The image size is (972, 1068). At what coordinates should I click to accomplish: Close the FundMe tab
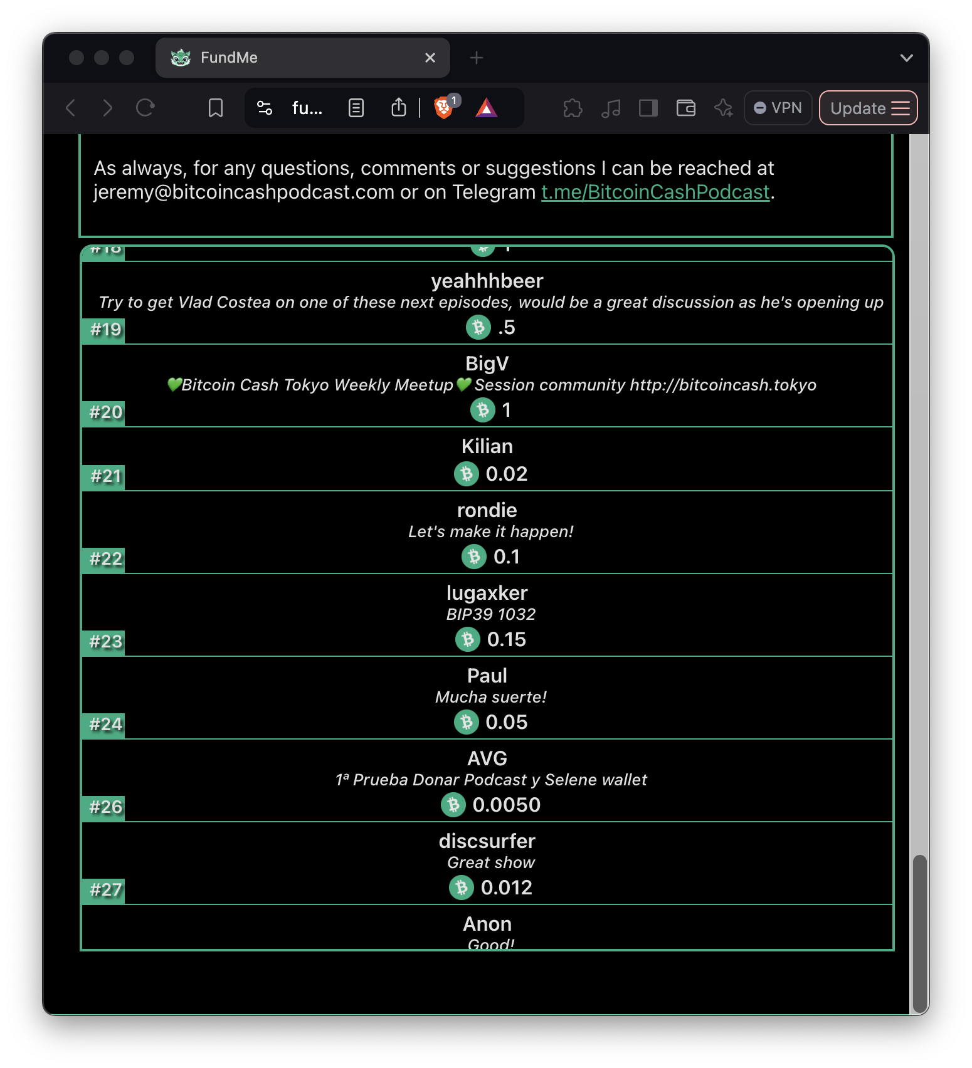(430, 58)
